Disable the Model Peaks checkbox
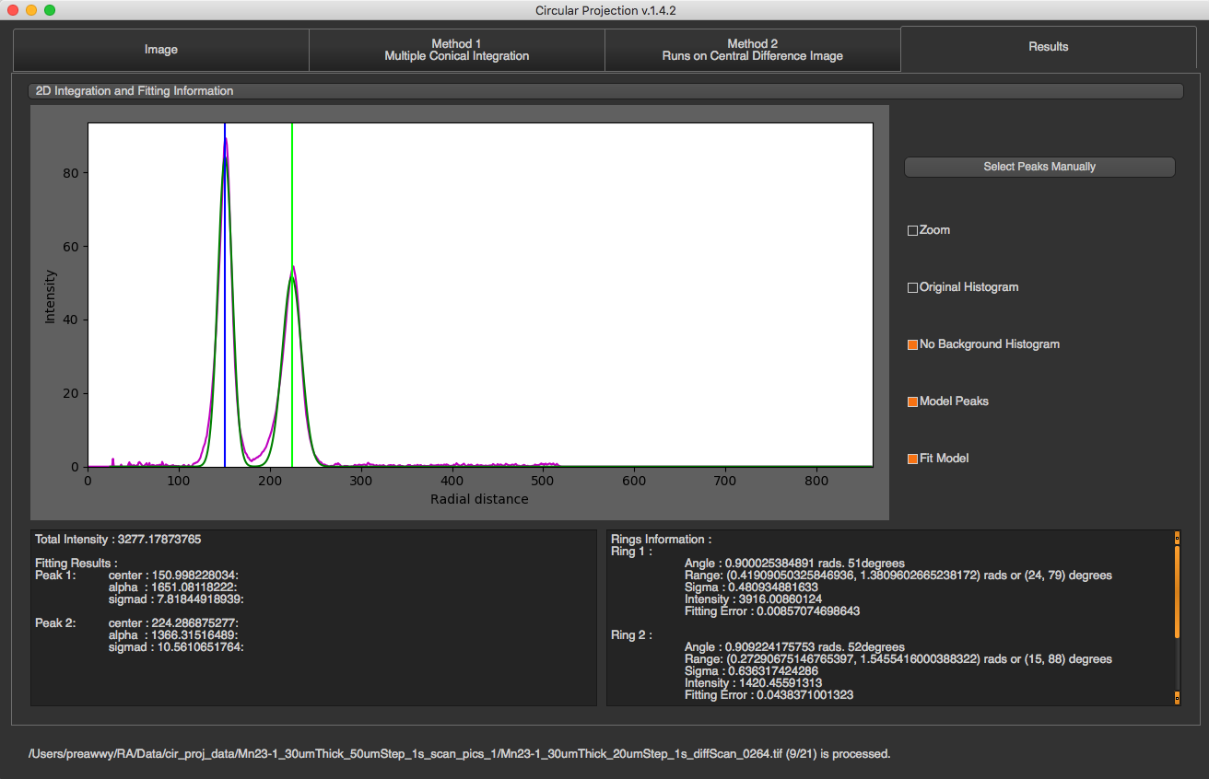 [x=913, y=401]
